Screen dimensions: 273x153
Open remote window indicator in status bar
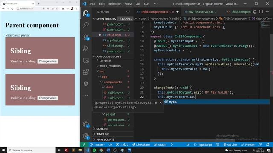click(x=84, y=144)
